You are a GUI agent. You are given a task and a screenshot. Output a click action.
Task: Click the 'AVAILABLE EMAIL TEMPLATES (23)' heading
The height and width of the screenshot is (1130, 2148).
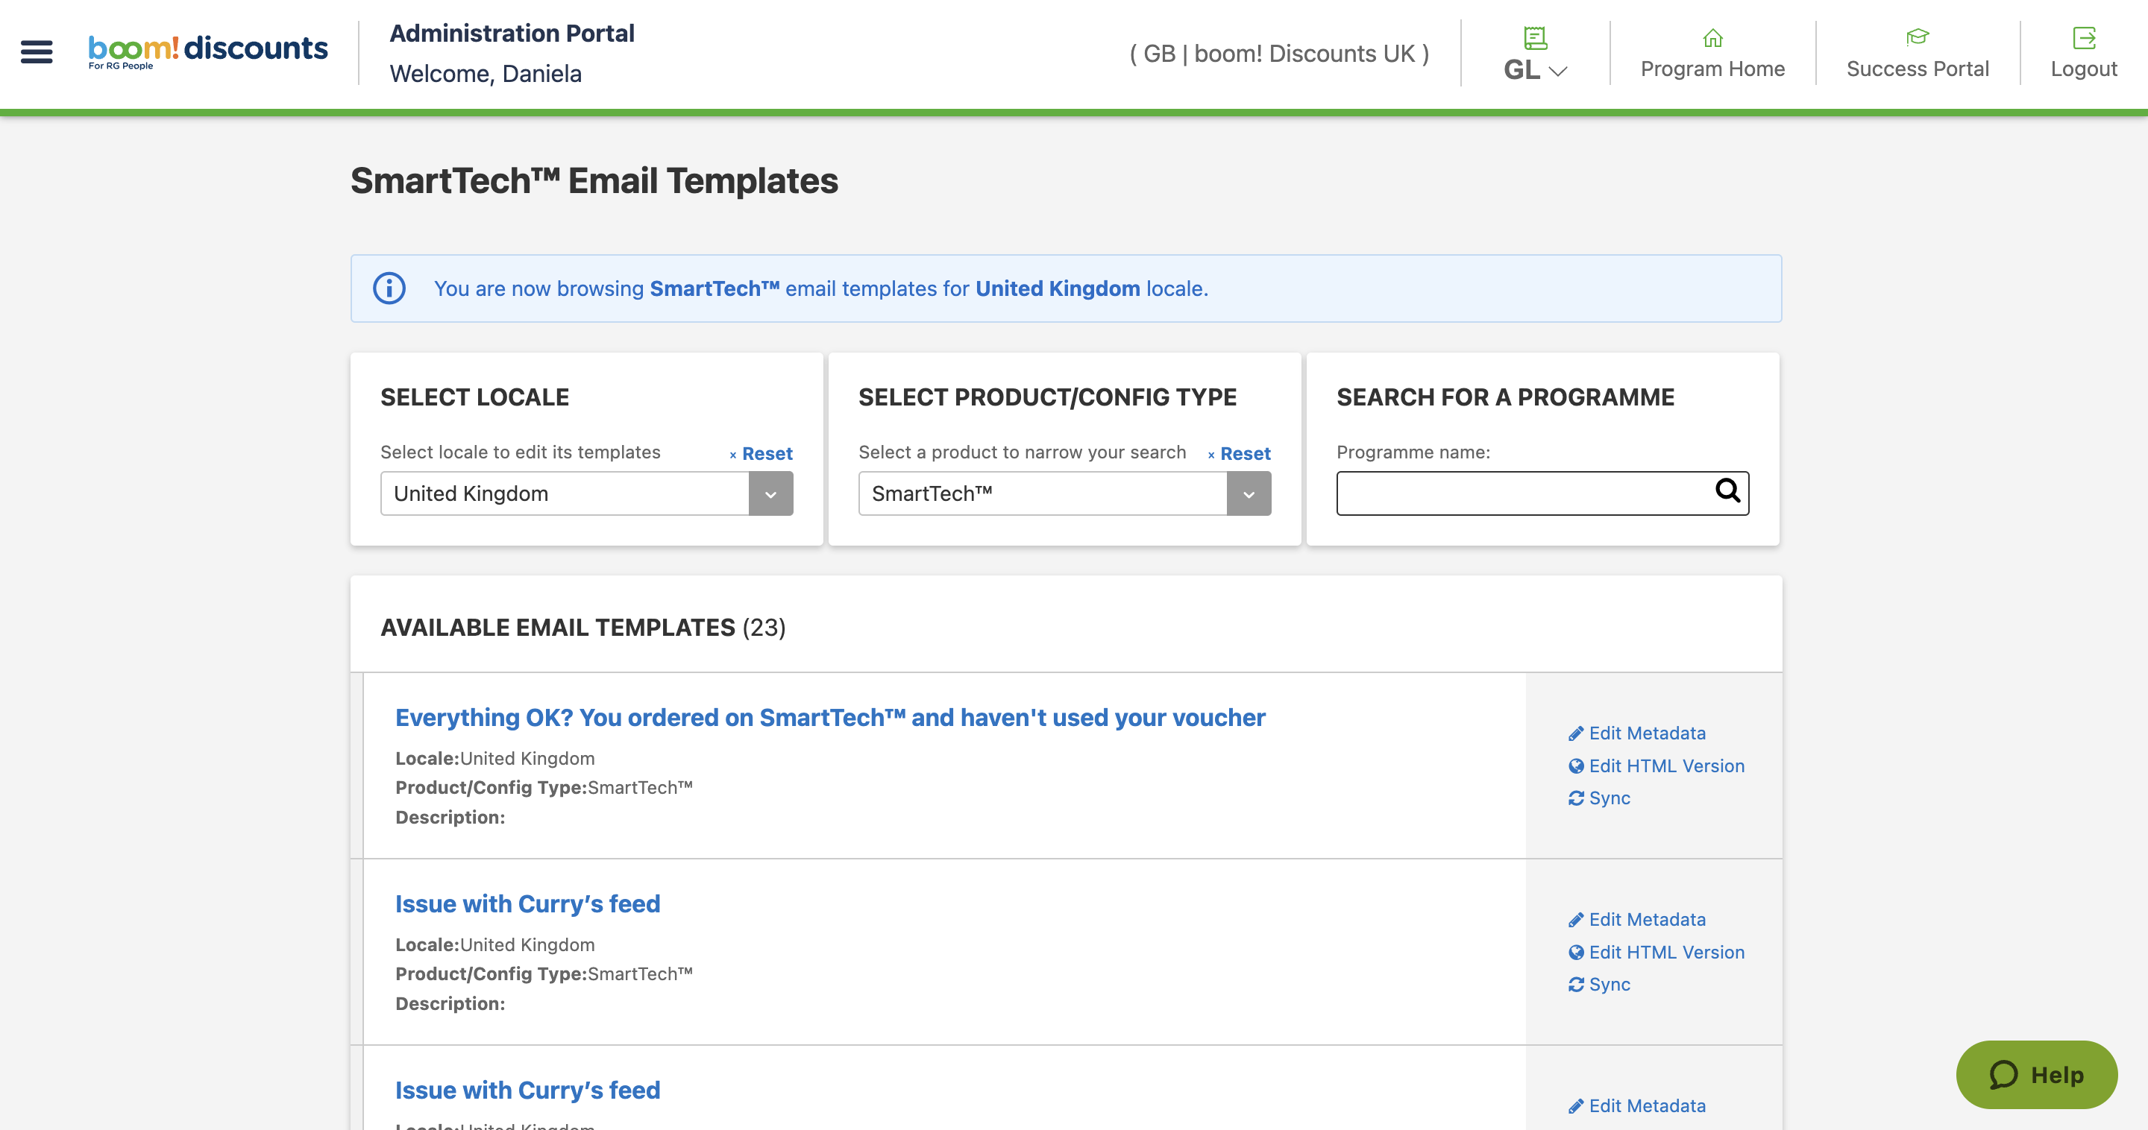pyautogui.click(x=582, y=628)
